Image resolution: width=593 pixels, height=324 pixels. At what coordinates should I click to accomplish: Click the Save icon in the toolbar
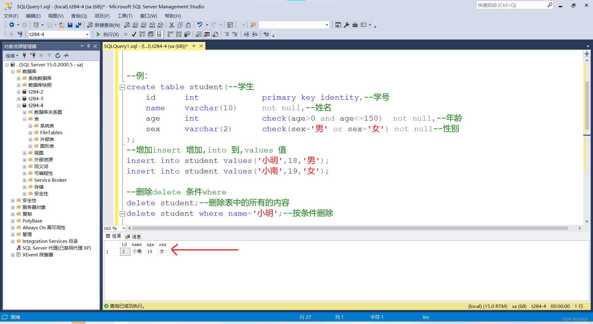[x=70, y=25]
